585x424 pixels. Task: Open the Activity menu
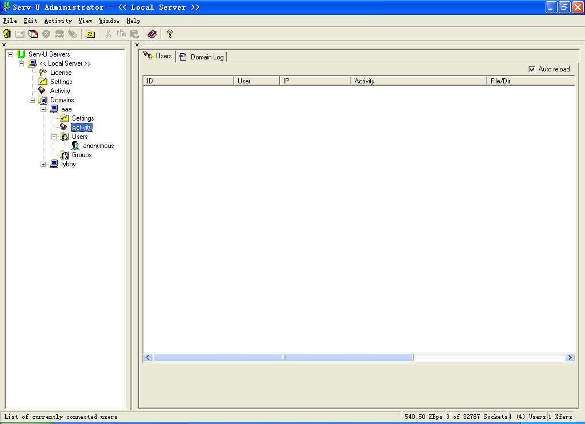(58, 21)
